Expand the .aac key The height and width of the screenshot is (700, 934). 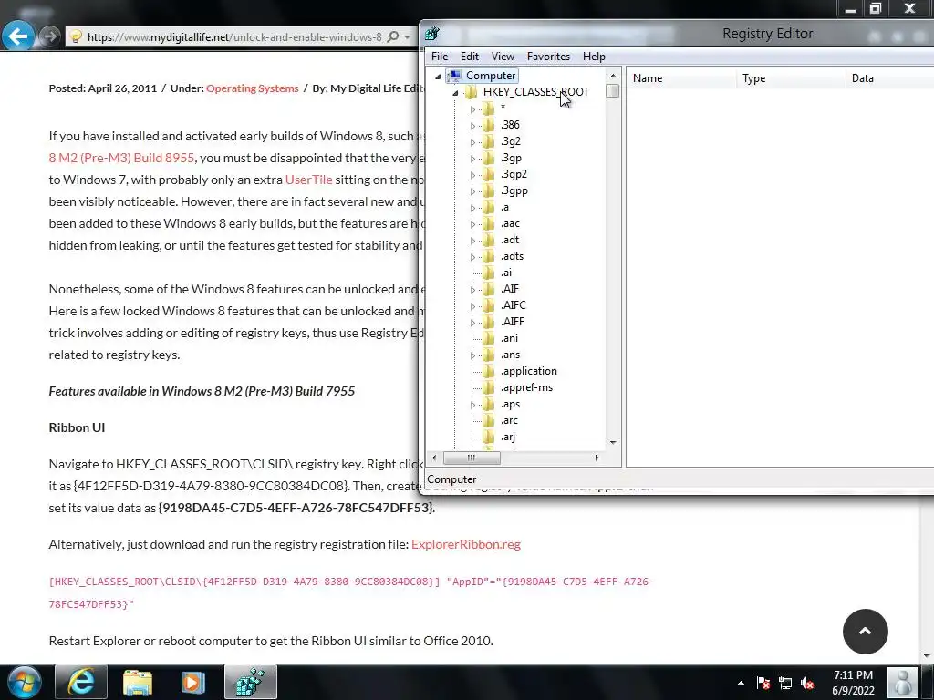click(472, 224)
